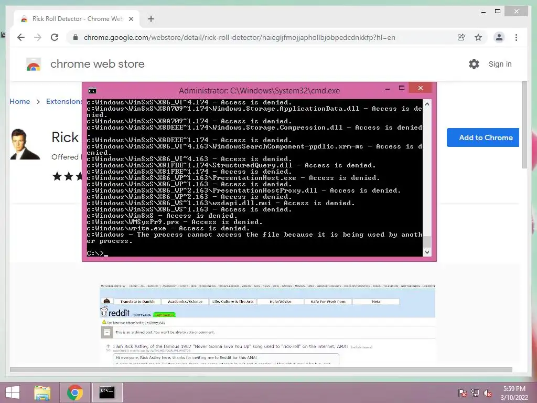The image size is (537, 403).
Task: Click the first rating star
Action: pyautogui.click(x=57, y=176)
